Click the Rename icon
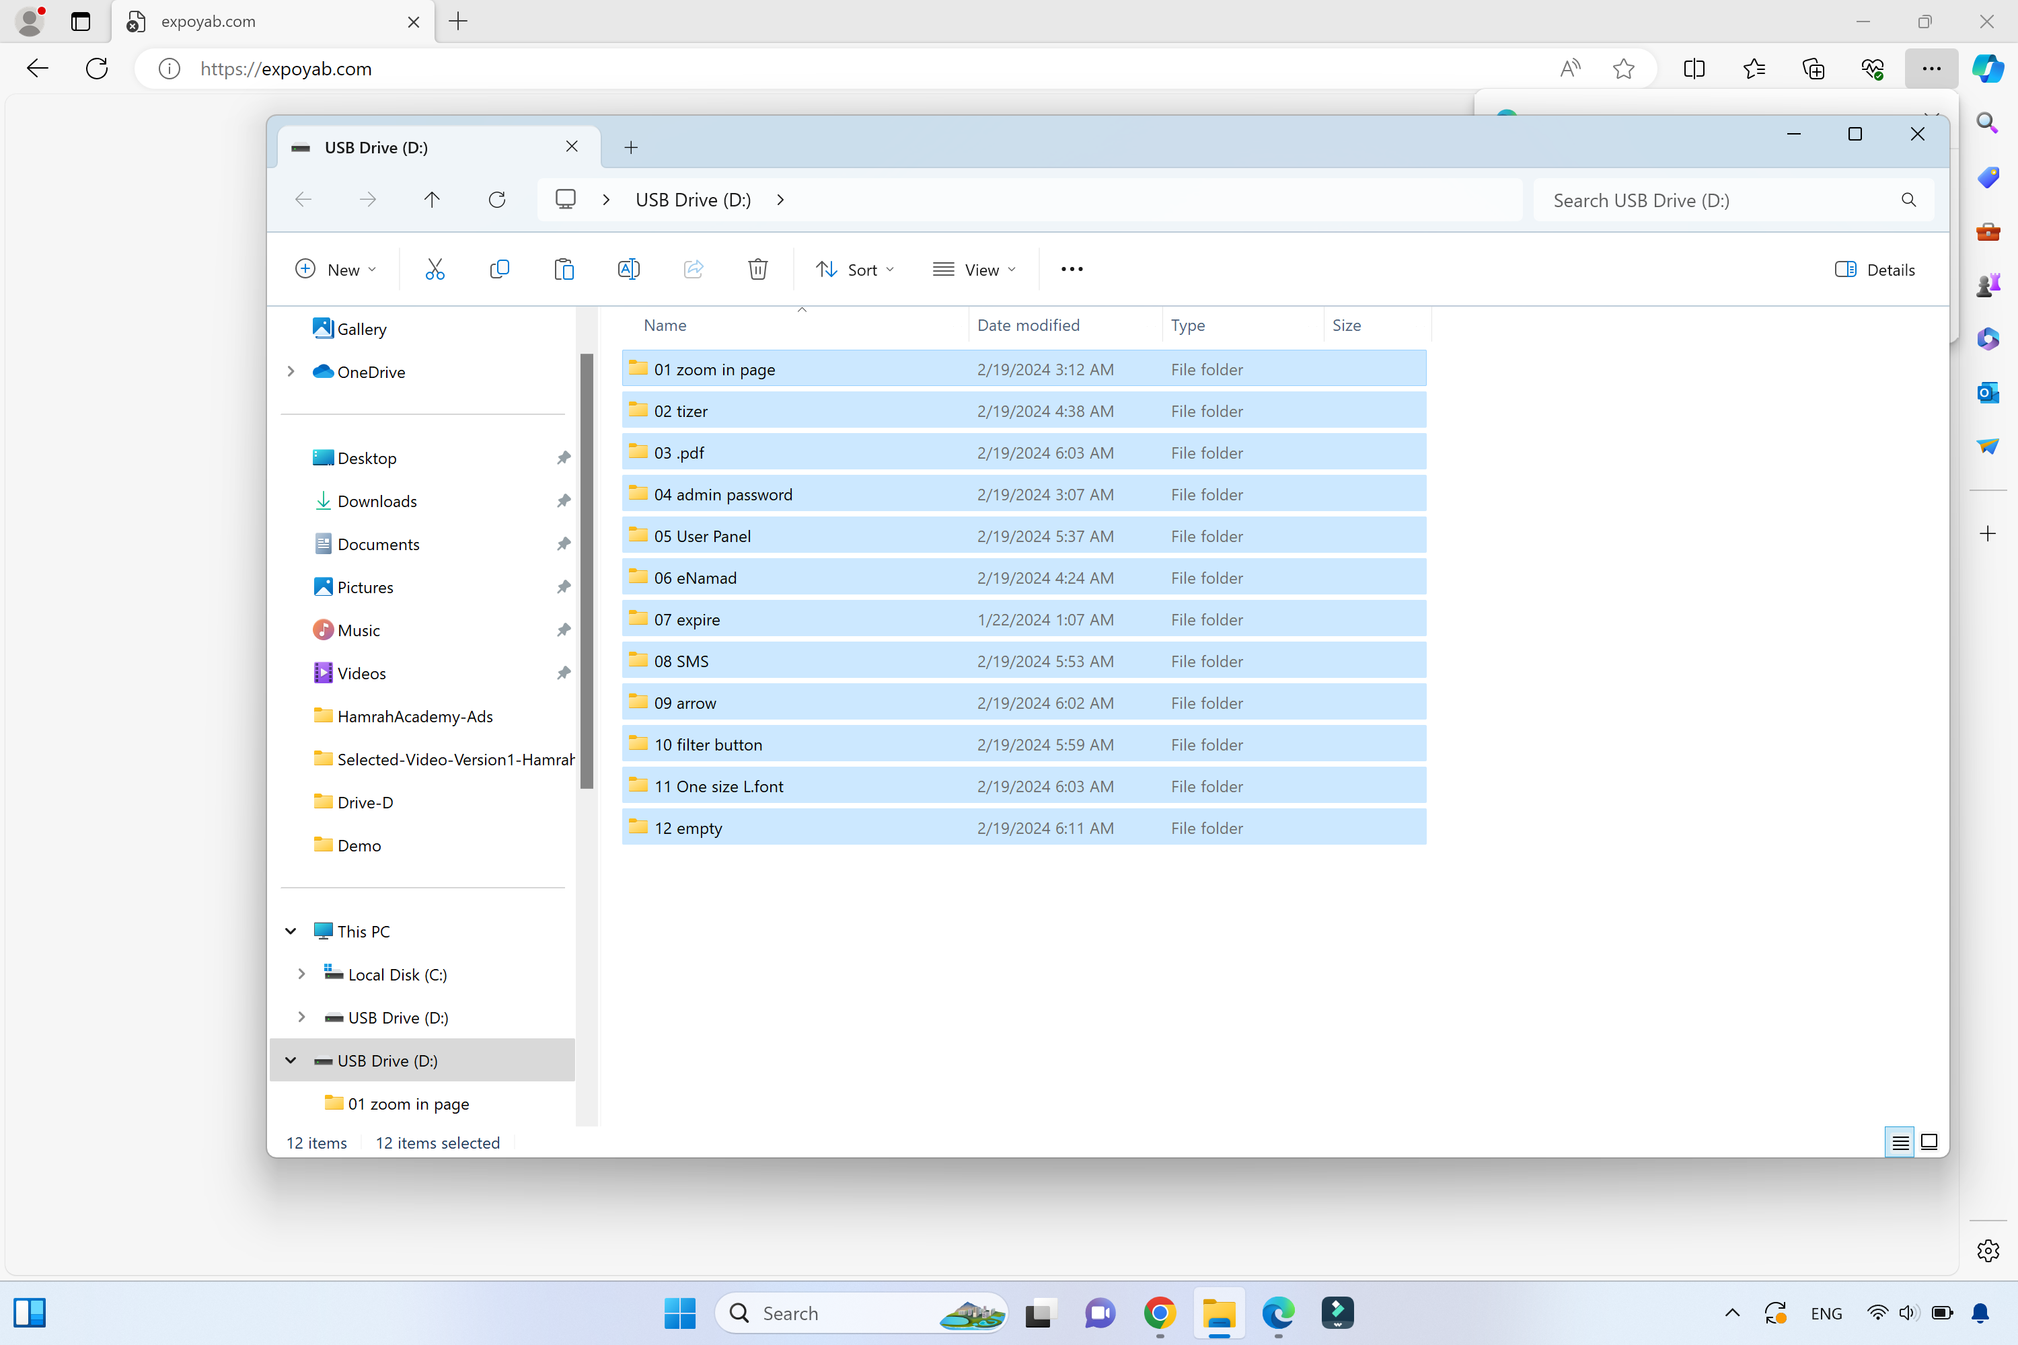 pyautogui.click(x=628, y=270)
